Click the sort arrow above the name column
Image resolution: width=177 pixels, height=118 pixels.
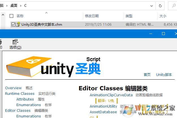(x=46, y=13)
